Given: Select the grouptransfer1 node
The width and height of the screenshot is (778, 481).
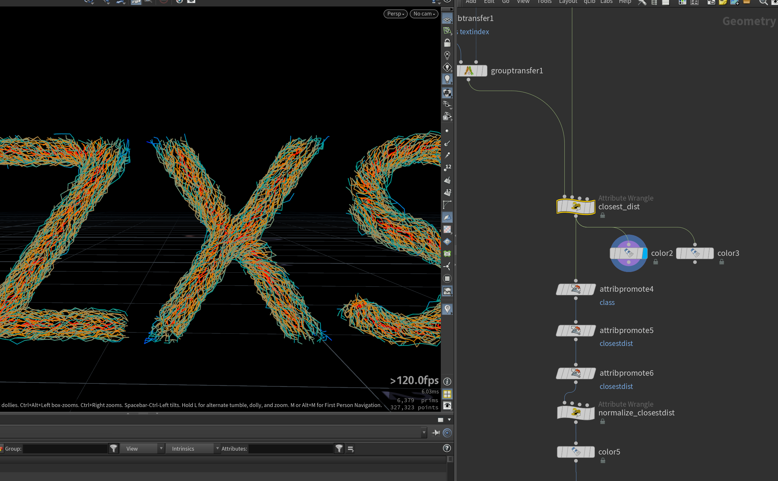Looking at the screenshot, I should 472,71.
